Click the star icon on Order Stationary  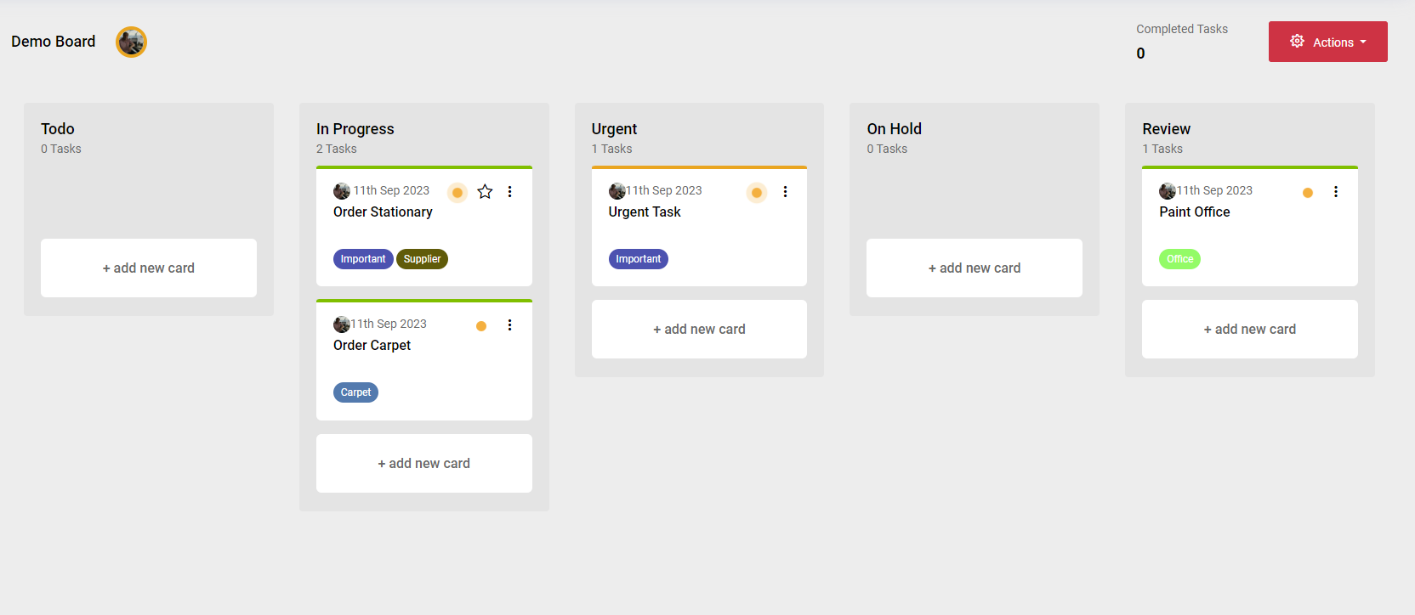pos(485,192)
